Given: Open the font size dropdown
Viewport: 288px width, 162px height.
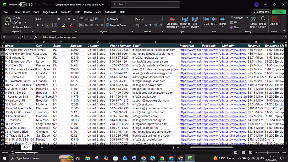Looking at the screenshot, I should (65, 19).
